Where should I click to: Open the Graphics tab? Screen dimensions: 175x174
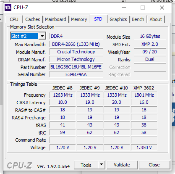pyautogui.click(x=118, y=19)
